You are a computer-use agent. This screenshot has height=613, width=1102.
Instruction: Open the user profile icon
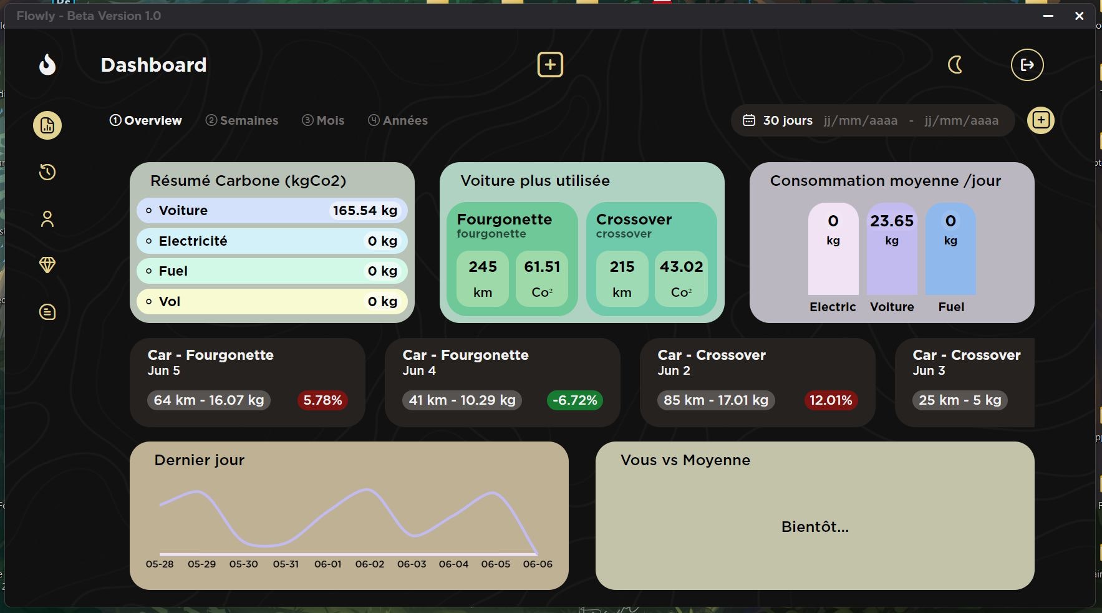point(47,218)
